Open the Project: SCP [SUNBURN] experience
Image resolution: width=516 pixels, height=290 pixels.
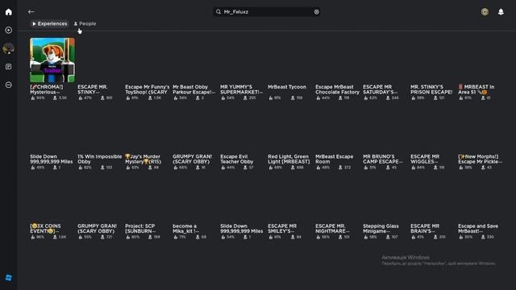tap(140, 229)
